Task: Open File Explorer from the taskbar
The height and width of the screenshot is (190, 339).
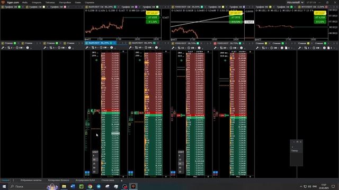Action: pos(64,186)
